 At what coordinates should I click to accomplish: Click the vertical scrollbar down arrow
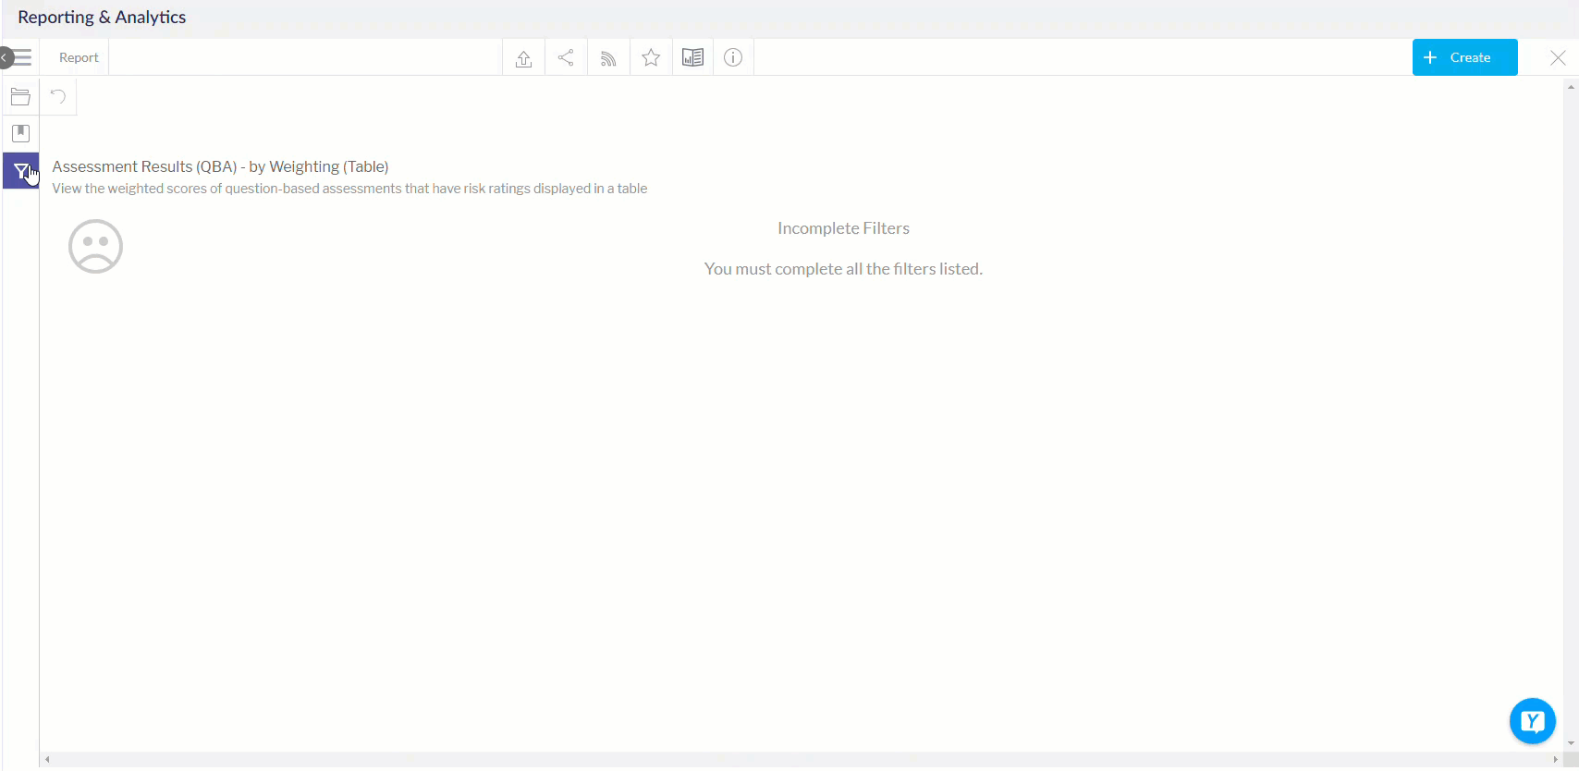click(1571, 743)
